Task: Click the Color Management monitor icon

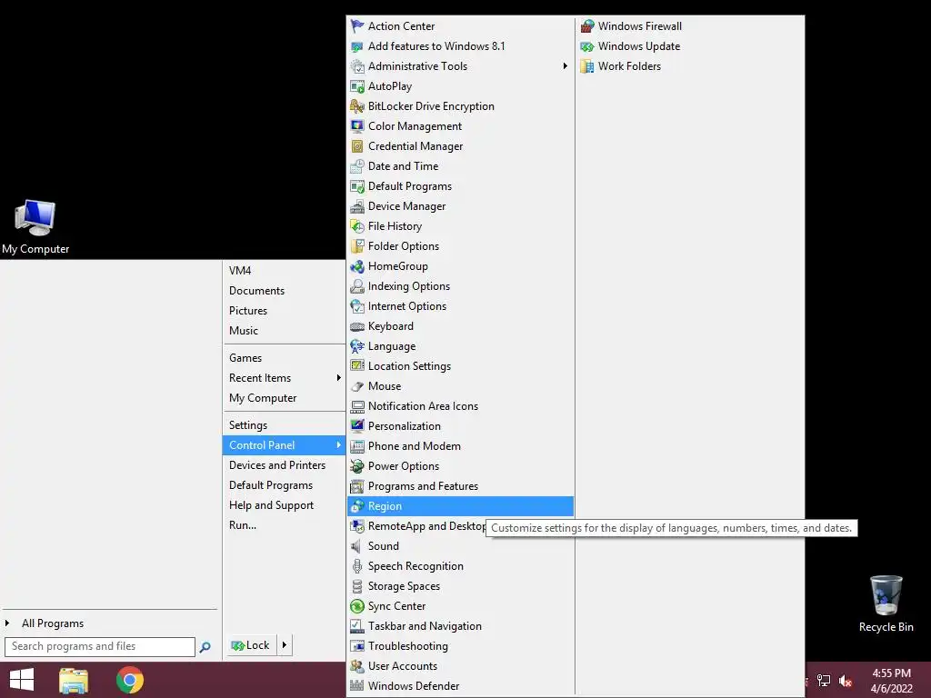Action: pos(356,126)
